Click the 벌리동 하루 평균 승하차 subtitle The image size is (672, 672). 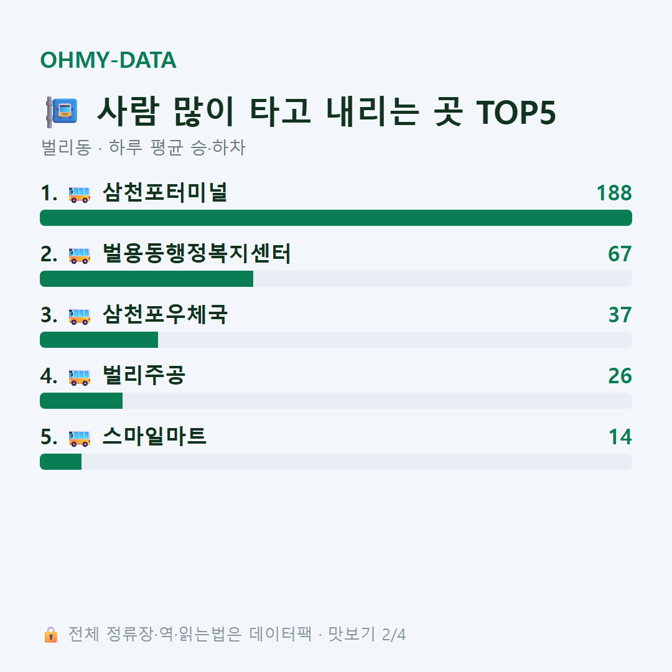click(x=143, y=147)
